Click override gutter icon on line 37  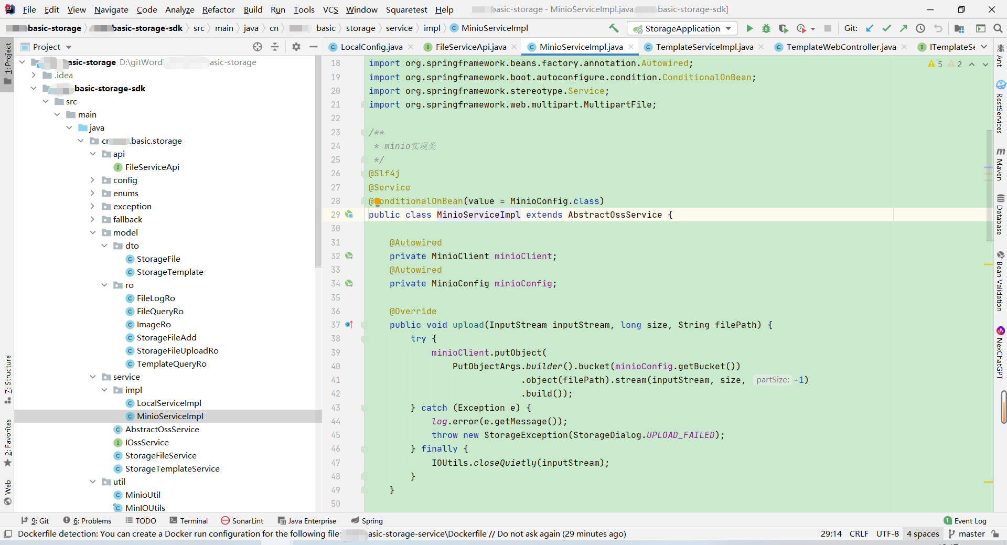tap(349, 325)
